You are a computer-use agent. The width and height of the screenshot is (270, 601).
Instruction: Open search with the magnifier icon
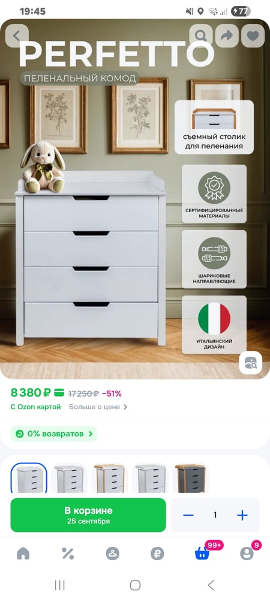[x=201, y=35]
